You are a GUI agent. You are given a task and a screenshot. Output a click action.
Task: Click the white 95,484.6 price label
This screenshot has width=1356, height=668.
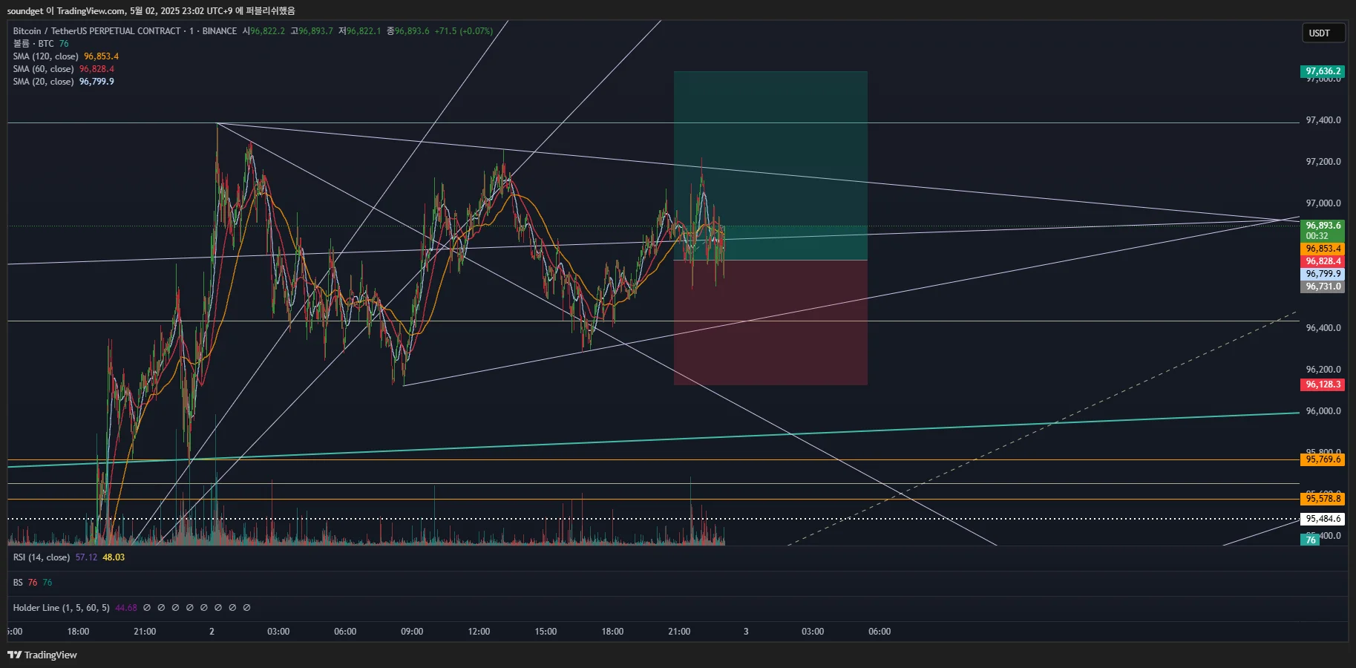pos(1323,519)
